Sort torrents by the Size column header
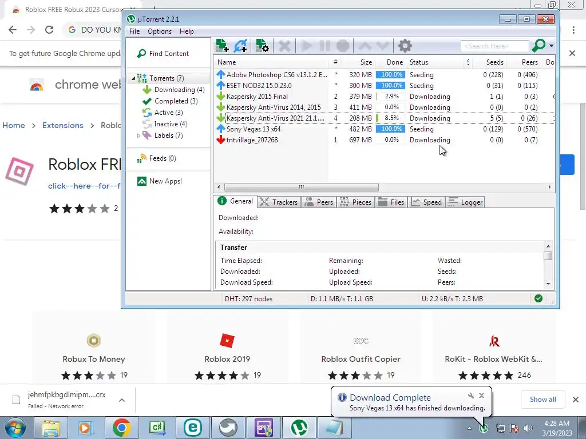The image size is (586, 439). pyautogui.click(x=359, y=62)
